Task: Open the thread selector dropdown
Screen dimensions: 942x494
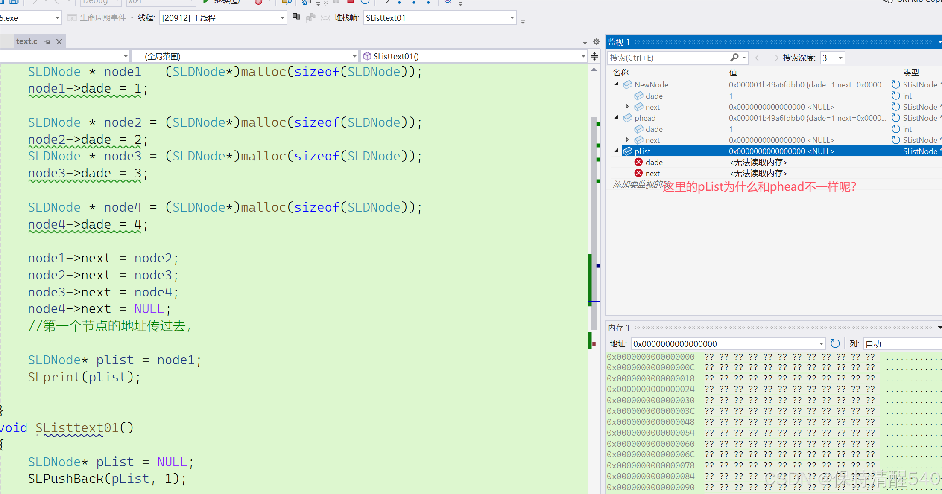Action: [x=282, y=18]
